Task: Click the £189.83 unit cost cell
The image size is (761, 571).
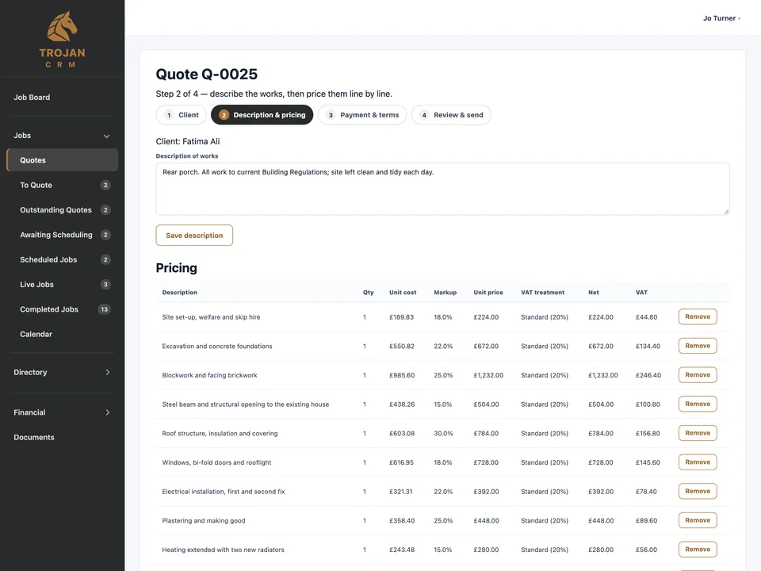Action: (401, 317)
